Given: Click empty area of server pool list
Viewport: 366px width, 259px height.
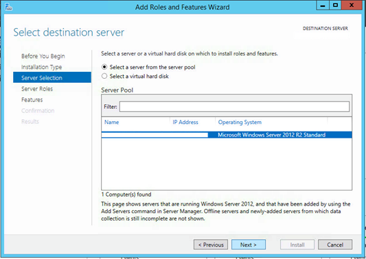Looking at the screenshot, I should [227, 164].
